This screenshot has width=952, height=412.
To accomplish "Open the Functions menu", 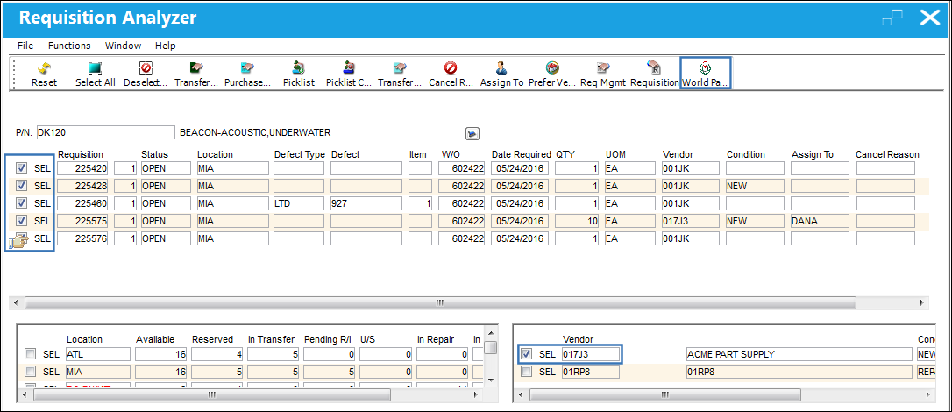I will point(69,46).
